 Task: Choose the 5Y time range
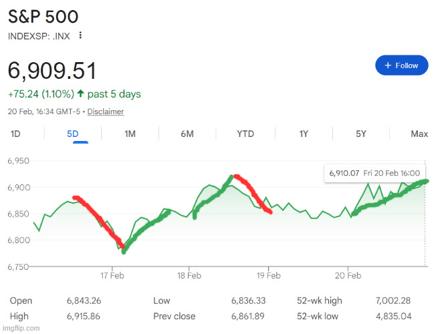point(361,134)
